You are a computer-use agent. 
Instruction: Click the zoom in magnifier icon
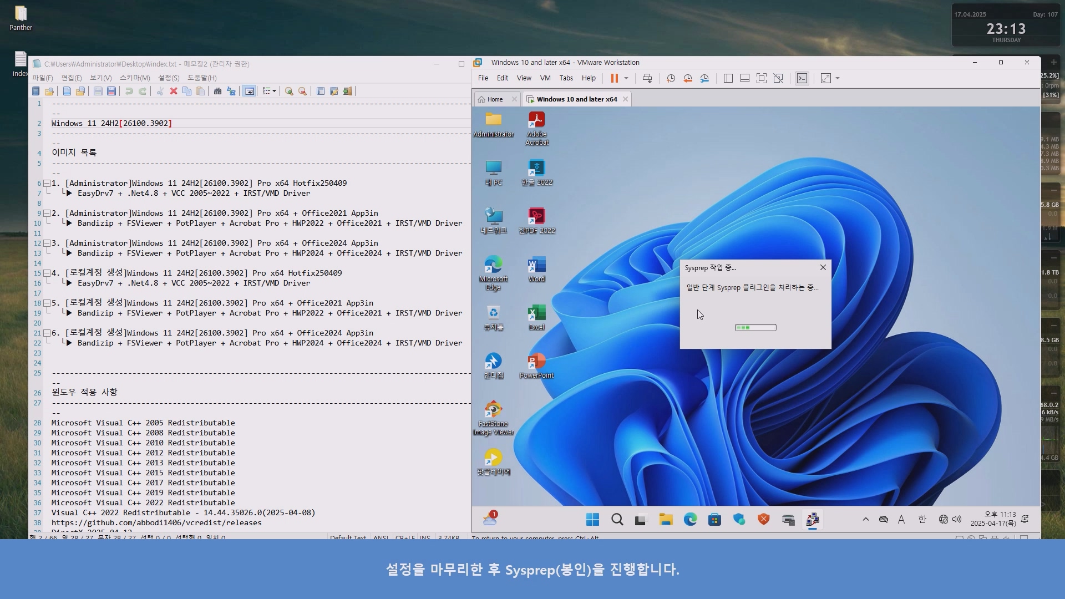[x=289, y=91]
